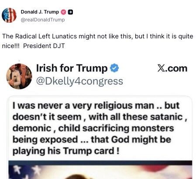Open the Donald J. Trump display name
Viewport: 196px width, 179px height.
[40, 12]
